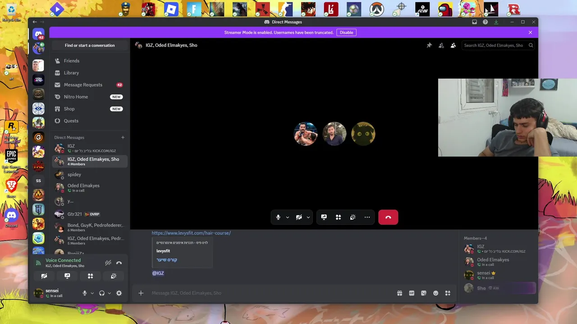Image resolution: width=577 pixels, height=324 pixels.
Task: Open Discord help question mark icon
Action: (485, 22)
